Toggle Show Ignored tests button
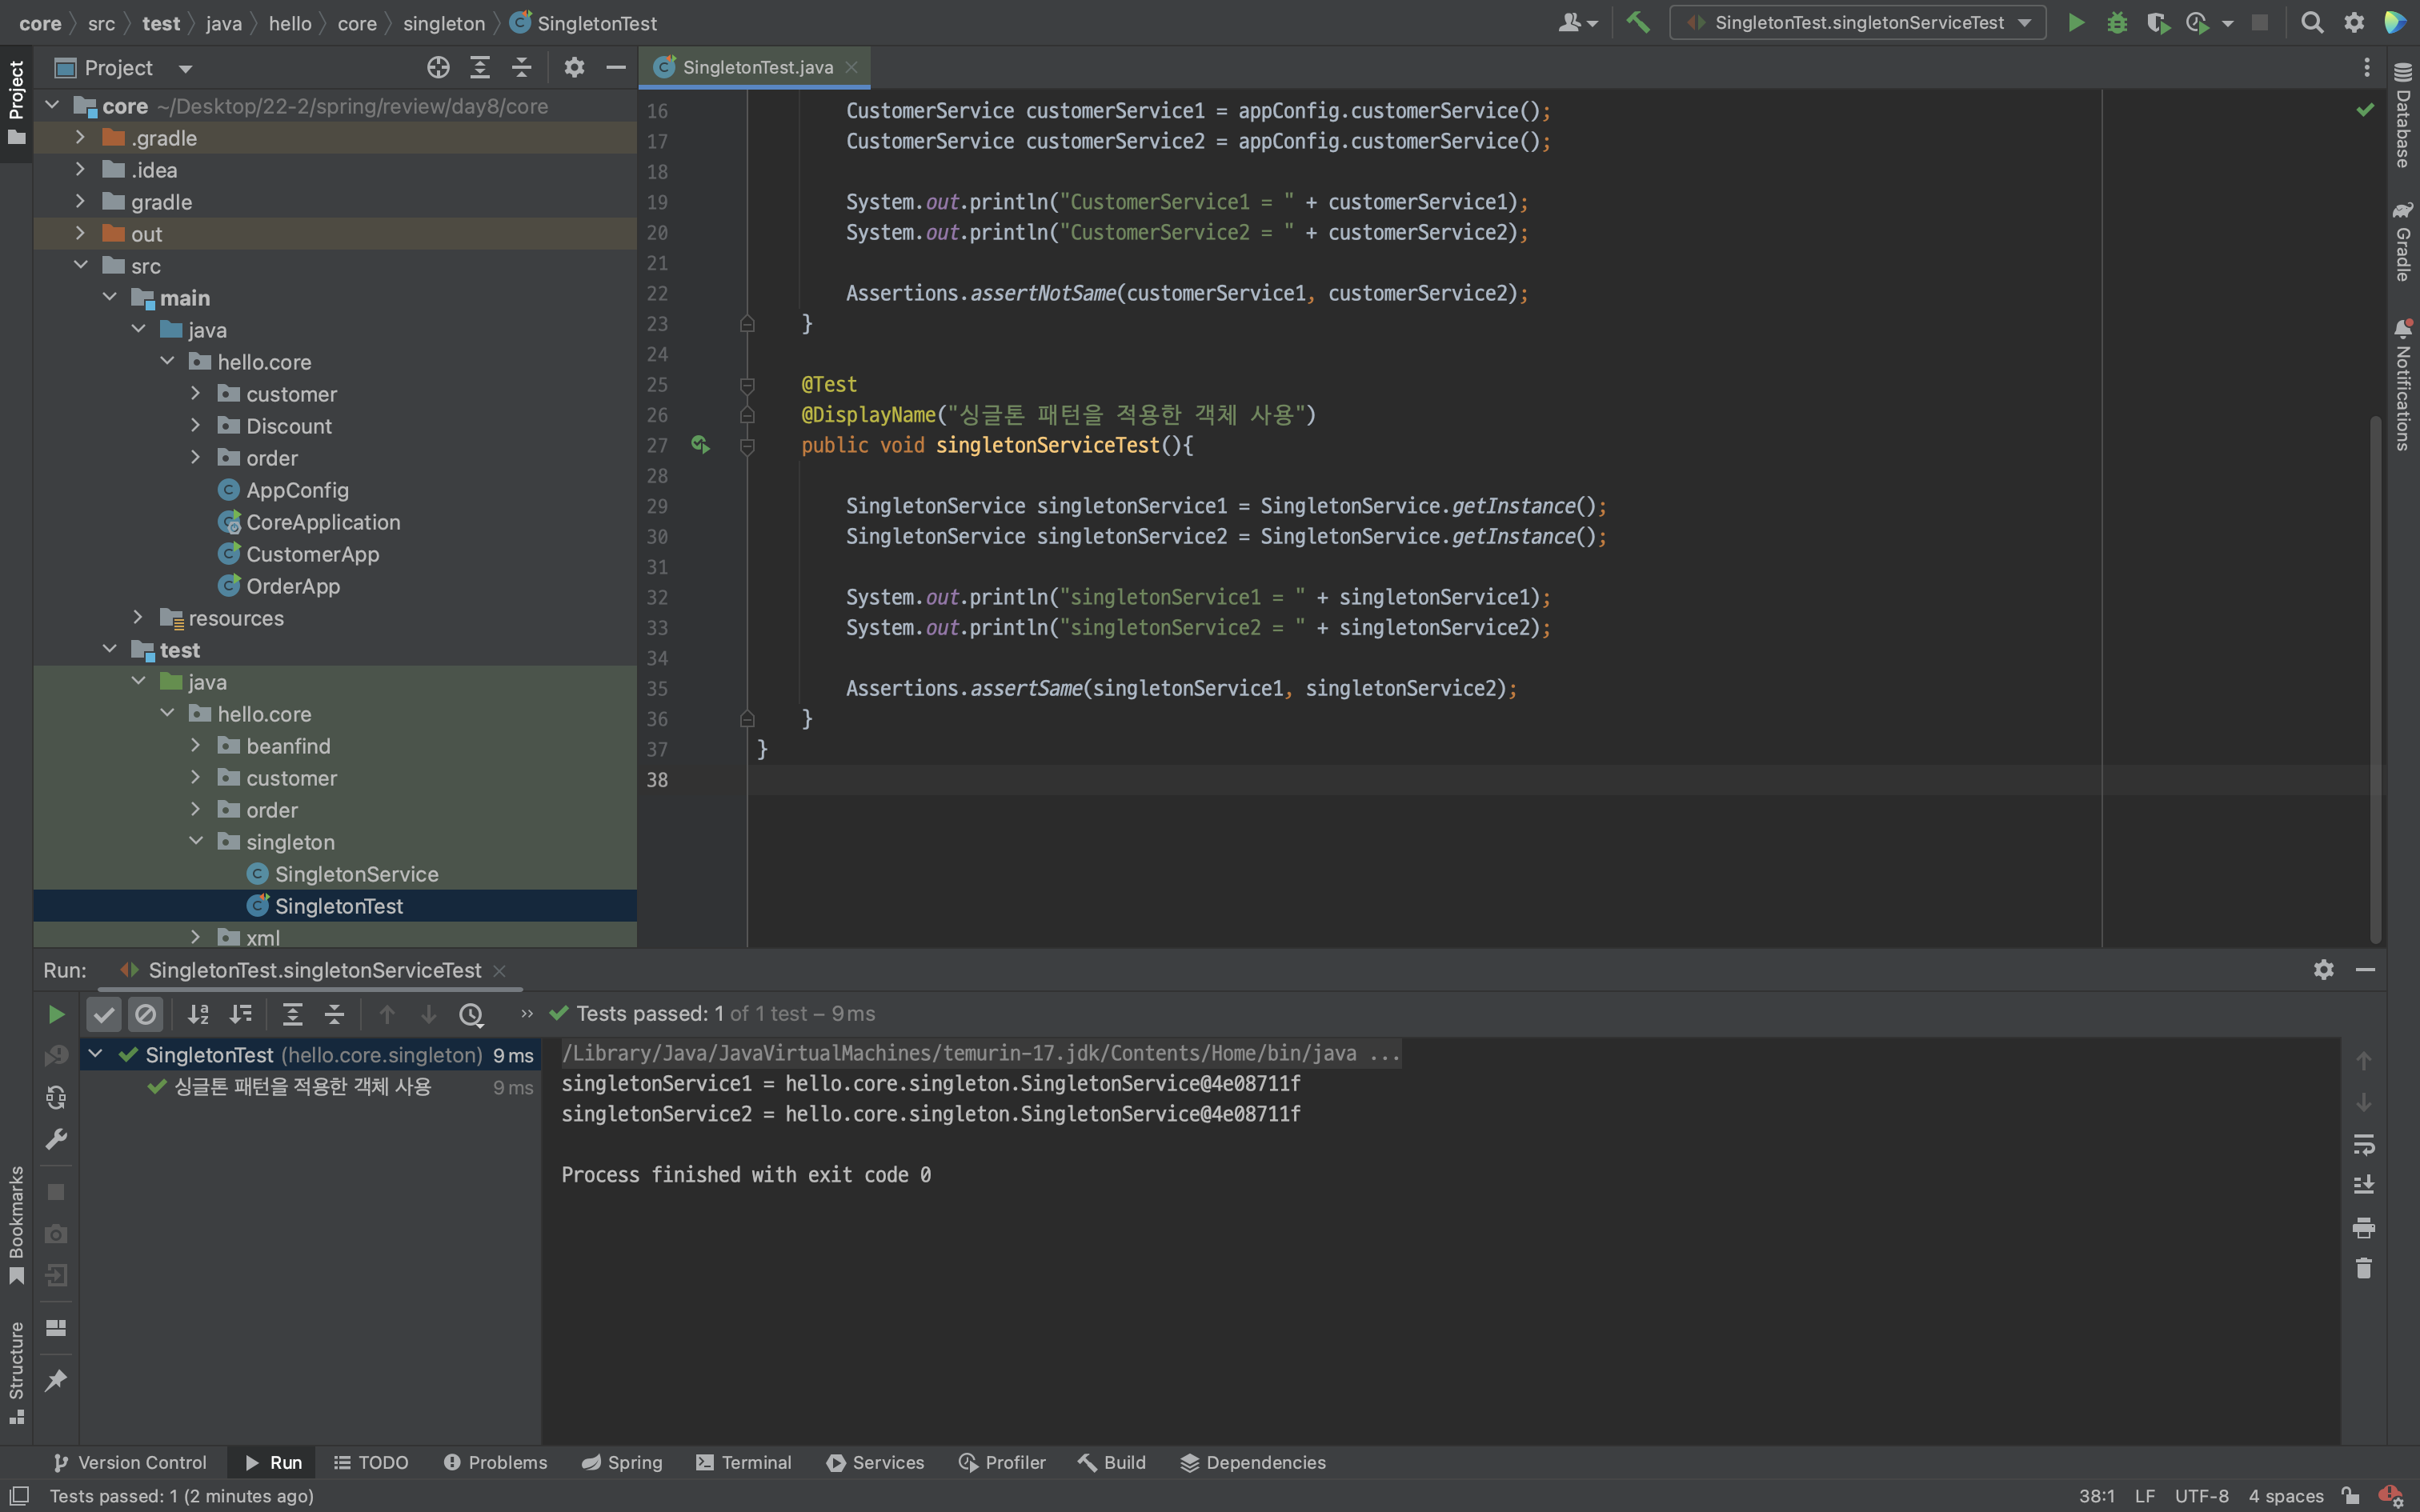Viewport: 2420px width, 1512px height. click(146, 1014)
